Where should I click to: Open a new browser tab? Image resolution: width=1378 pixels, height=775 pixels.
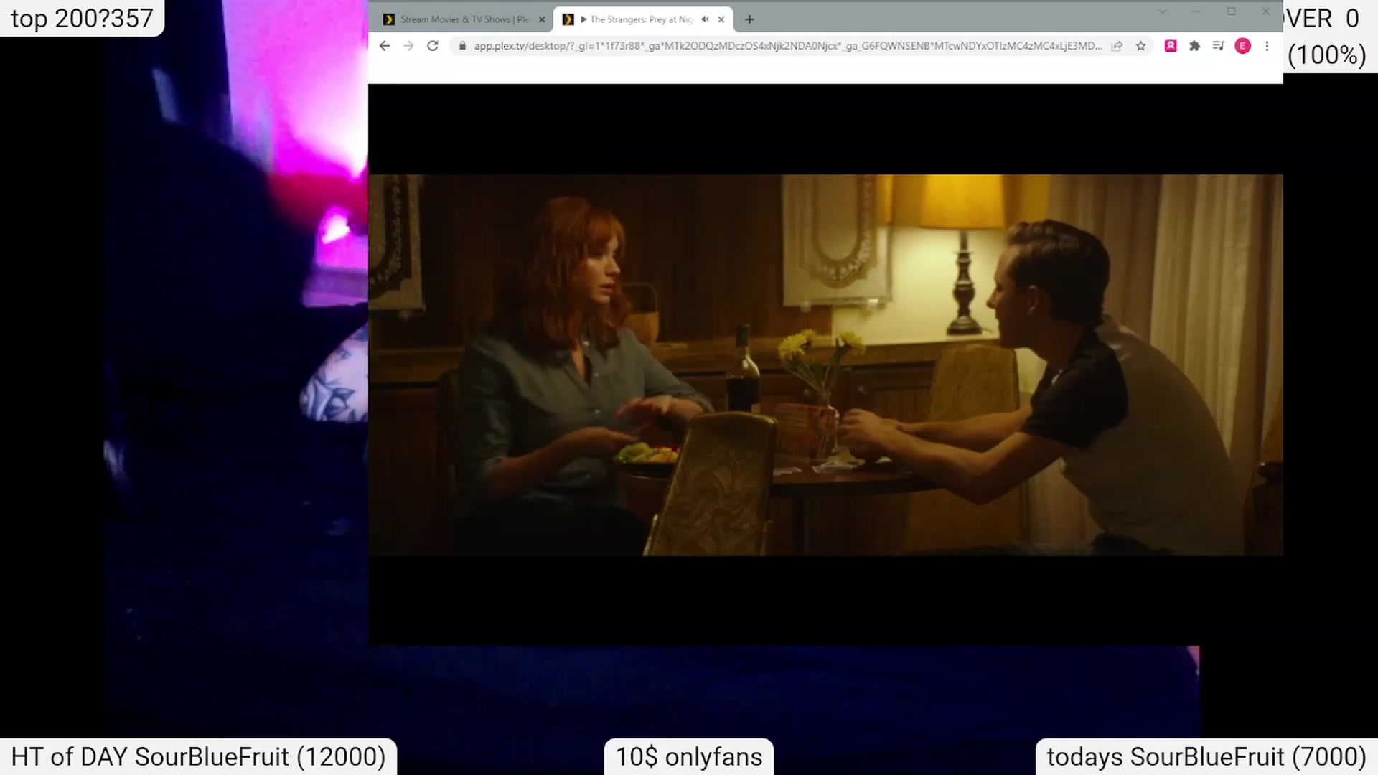[749, 19]
